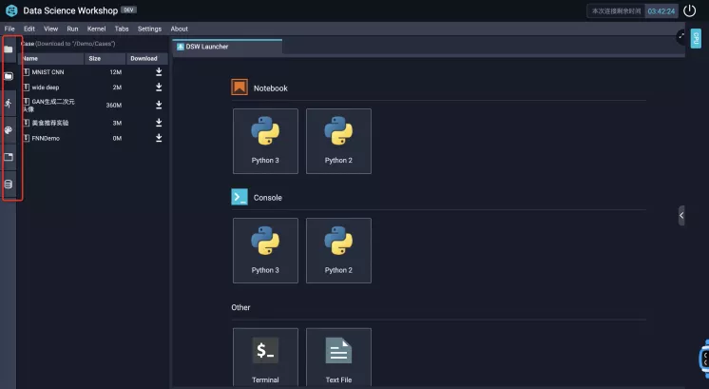
Task: Select the DSW Launcher tab
Action: [x=227, y=47]
